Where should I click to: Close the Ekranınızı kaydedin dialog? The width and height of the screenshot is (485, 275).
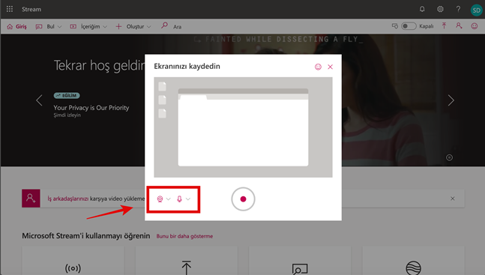(330, 67)
